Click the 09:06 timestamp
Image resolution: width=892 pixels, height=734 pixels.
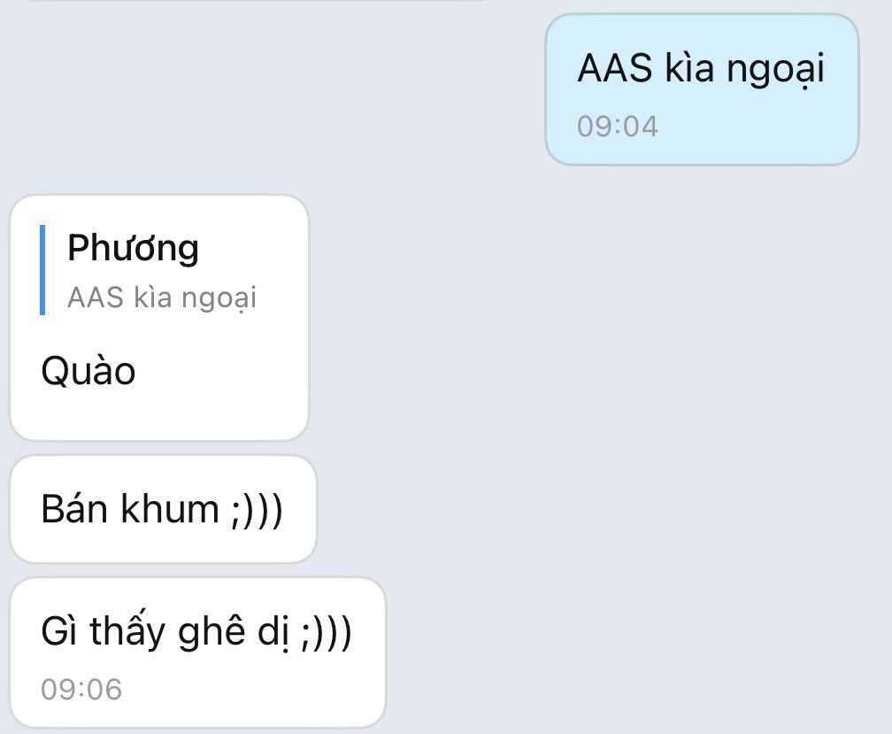click(81, 689)
